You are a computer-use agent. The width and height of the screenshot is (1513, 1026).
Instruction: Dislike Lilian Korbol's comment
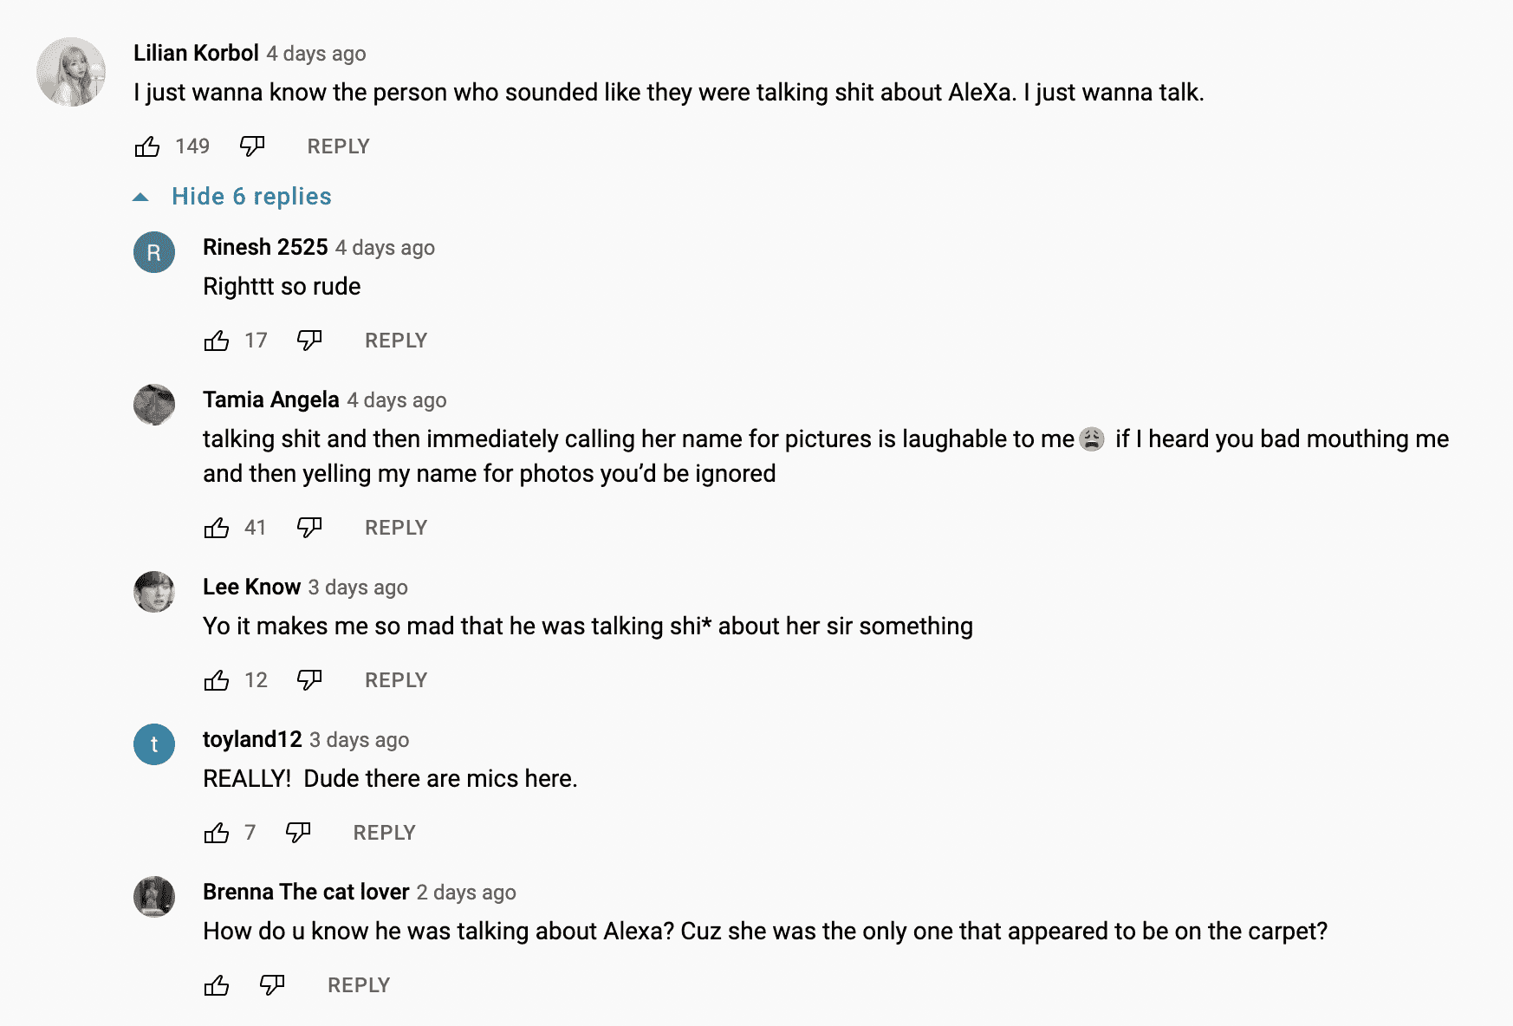pos(252,146)
